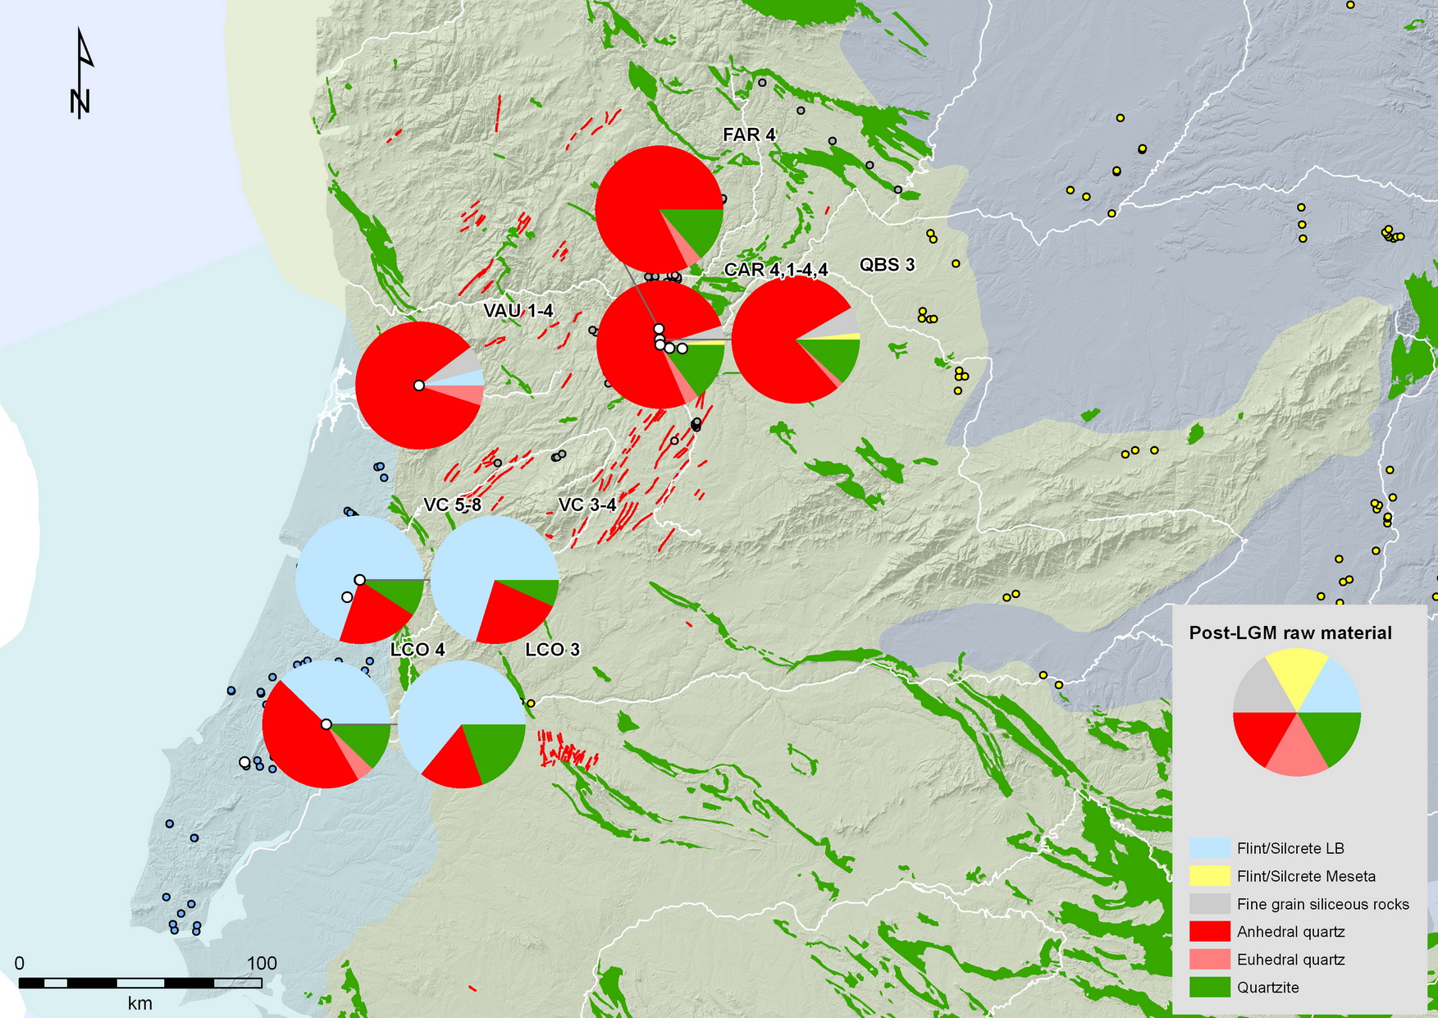The height and width of the screenshot is (1018, 1438).
Task: Select the yellow Flint/Silcrete Meseta swatch
Action: pos(1209,876)
